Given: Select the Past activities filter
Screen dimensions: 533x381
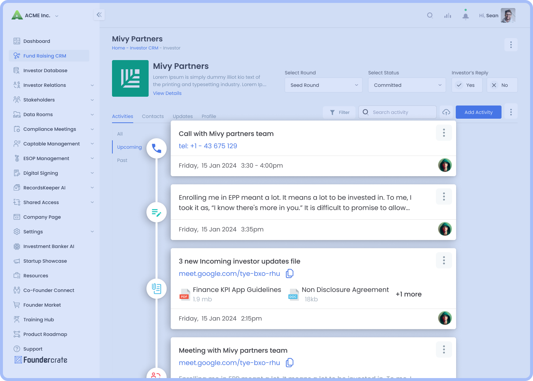Looking at the screenshot, I should (122, 160).
